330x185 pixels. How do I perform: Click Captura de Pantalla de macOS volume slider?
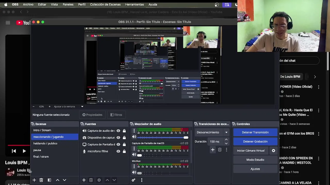(139, 155)
